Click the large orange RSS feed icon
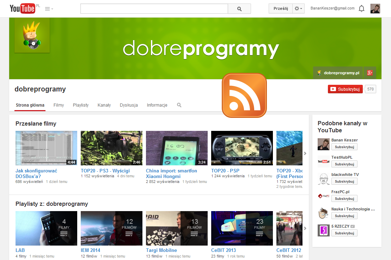 [244, 95]
